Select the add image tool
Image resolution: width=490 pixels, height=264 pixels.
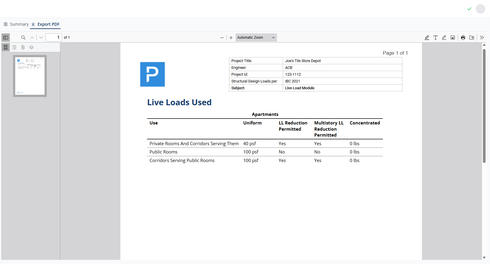pyautogui.click(x=453, y=38)
